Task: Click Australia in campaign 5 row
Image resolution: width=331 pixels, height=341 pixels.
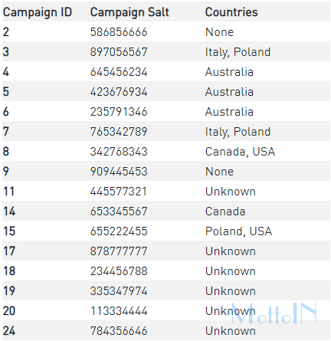Action: (x=229, y=92)
